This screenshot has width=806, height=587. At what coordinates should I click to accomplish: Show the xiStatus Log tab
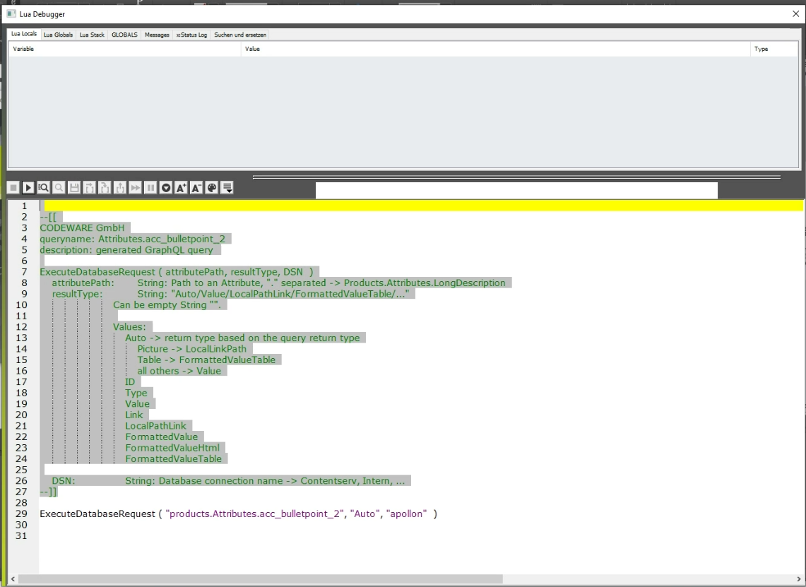[191, 35]
